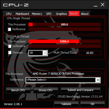
Task: Switch to the CPU tab
Action: [9, 14]
